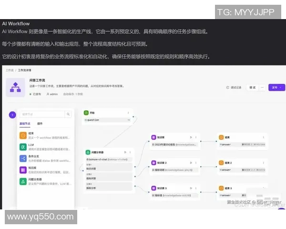Click the 知识库 2 node icon
This screenshot has width=286, height=229.
click(x=154, y=163)
